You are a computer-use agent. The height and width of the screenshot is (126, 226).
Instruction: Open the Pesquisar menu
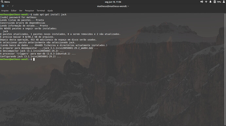29,11
